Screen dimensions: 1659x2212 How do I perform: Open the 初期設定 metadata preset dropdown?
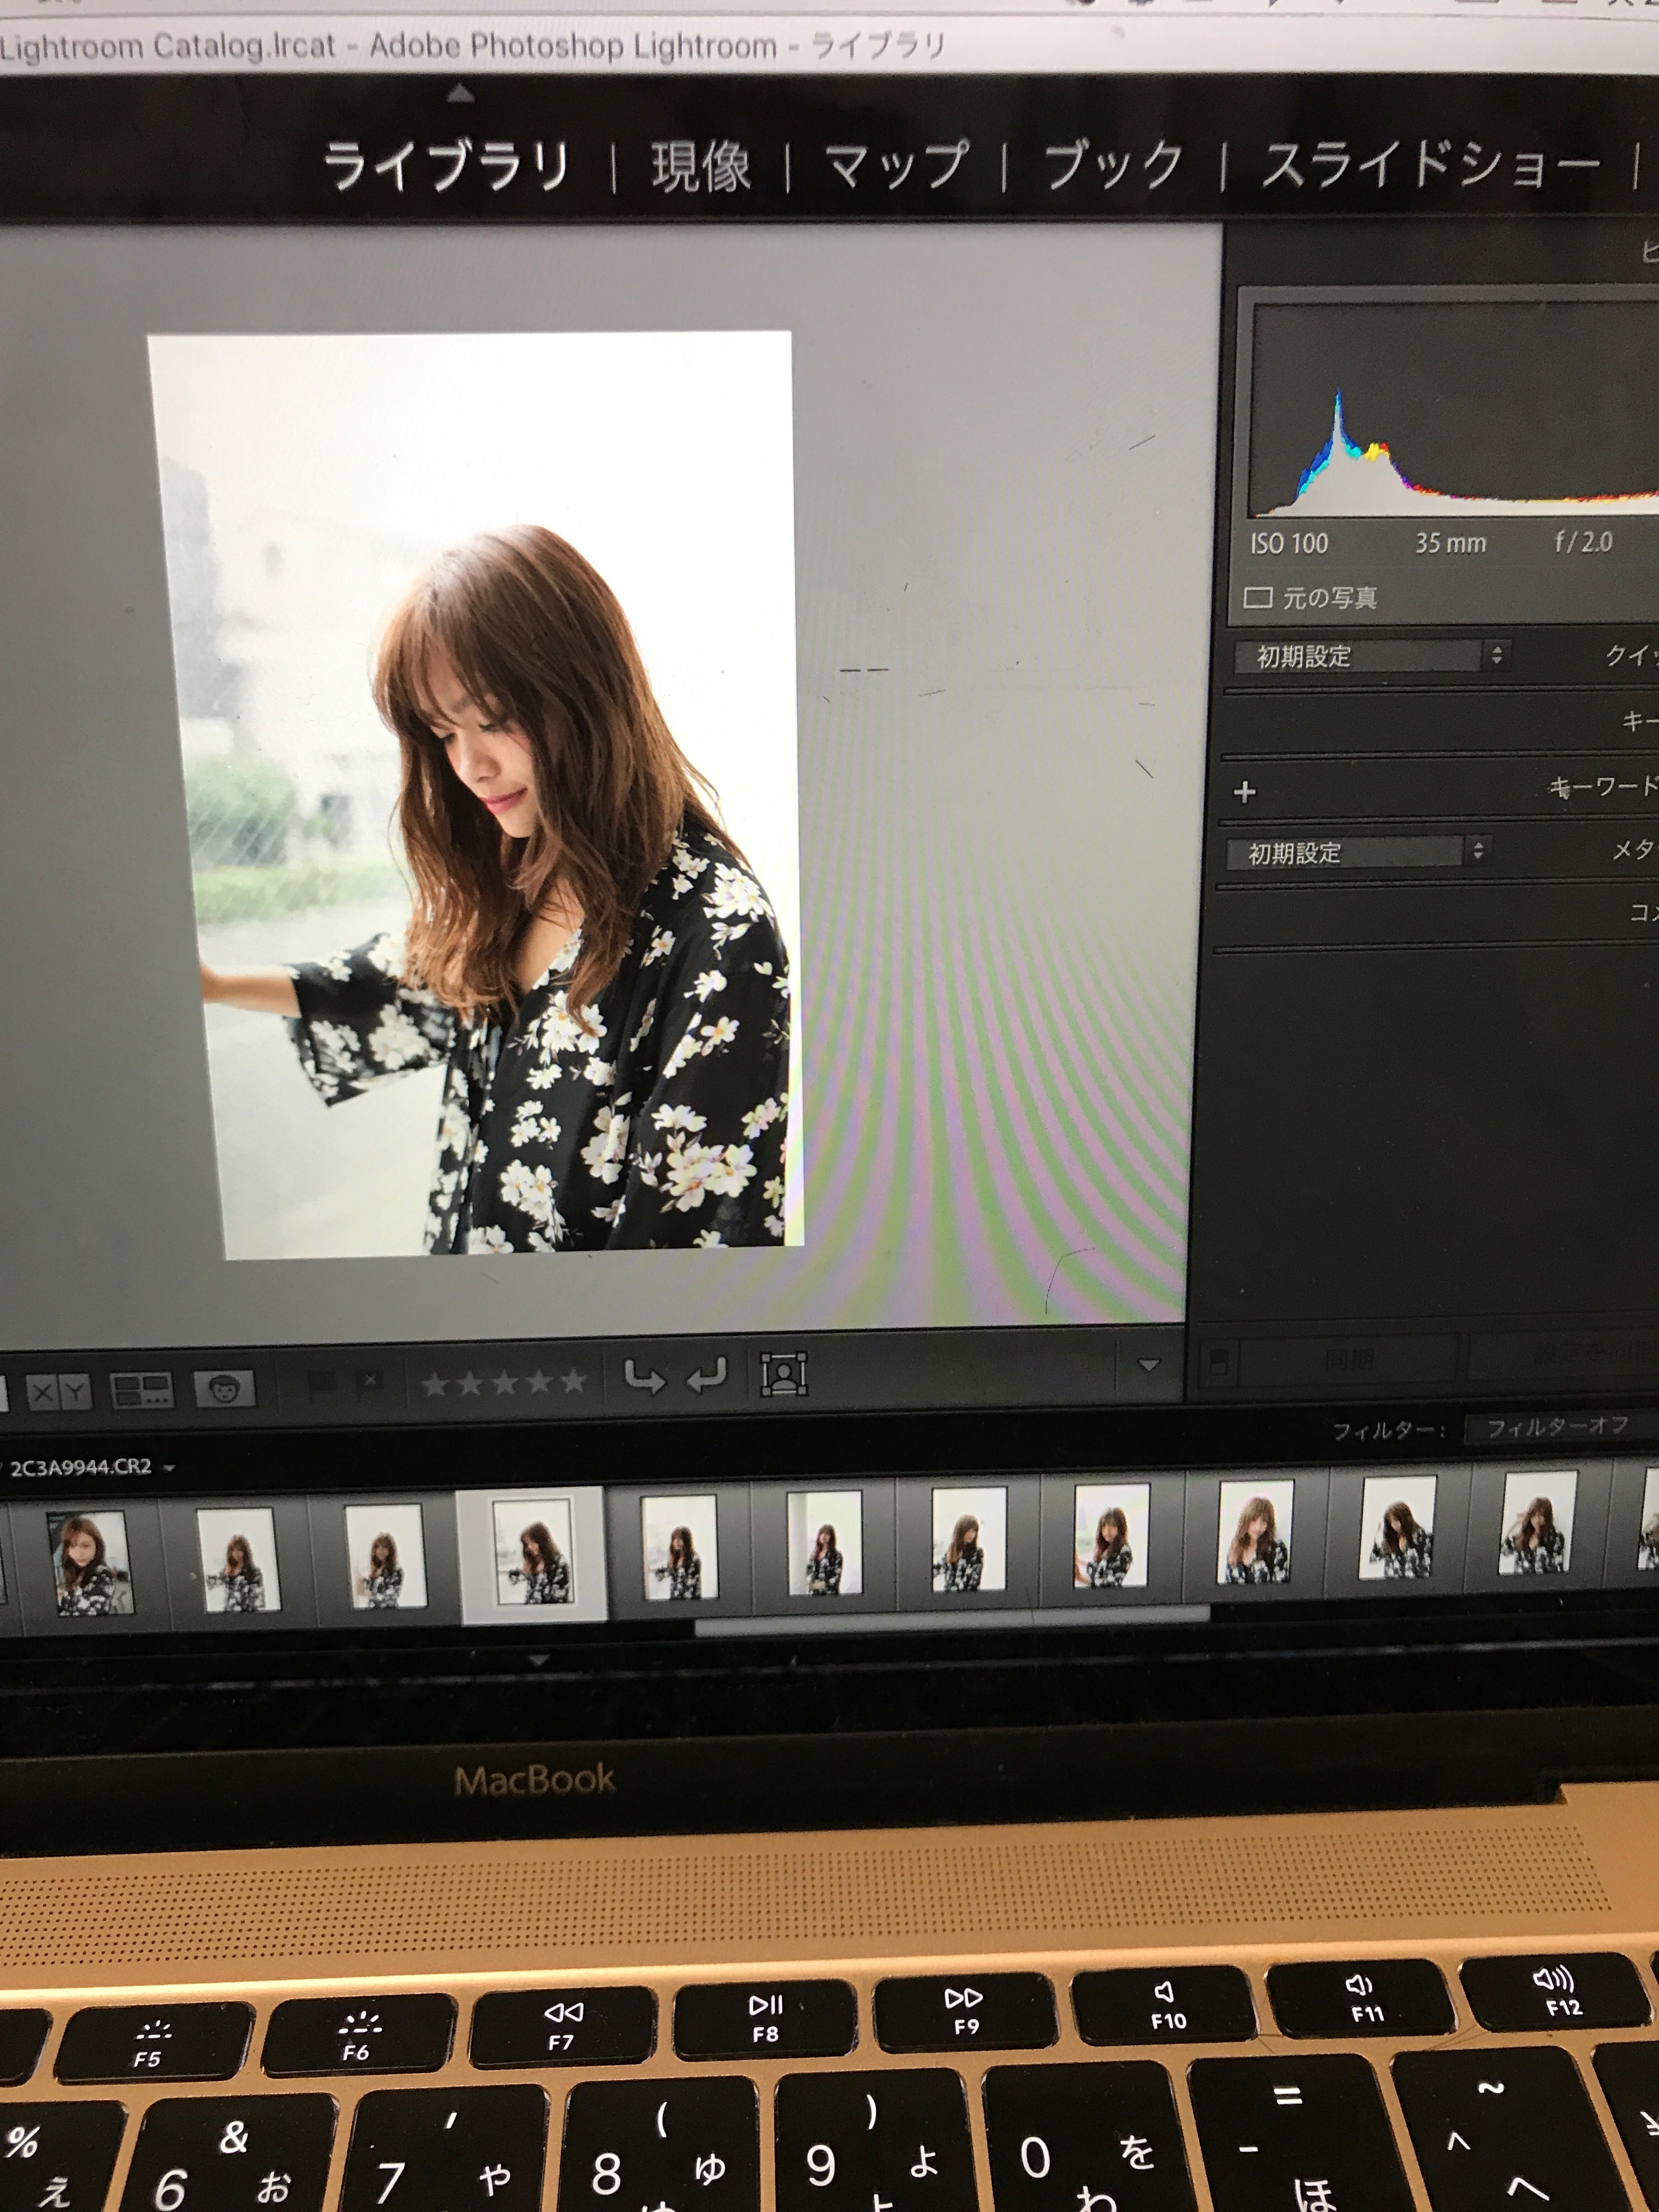coord(1358,852)
